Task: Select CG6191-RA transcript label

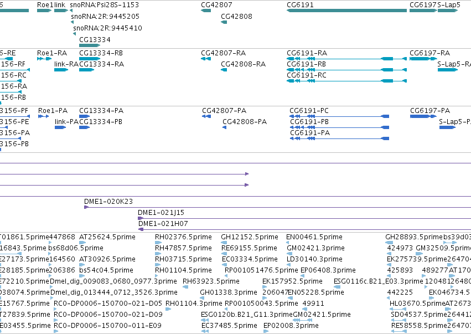Action: pyautogui.click(x=307, y=53)
